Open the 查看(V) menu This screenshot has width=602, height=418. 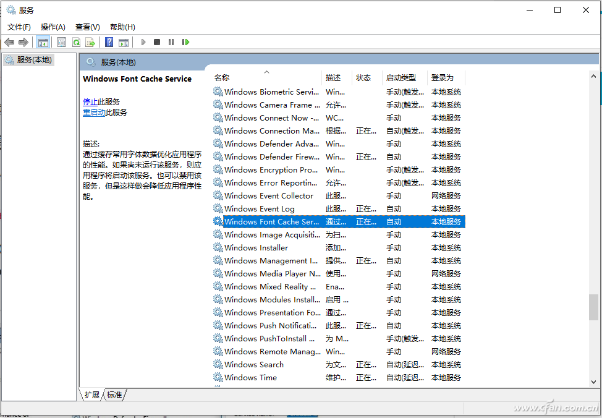pyautogui.click(x=88, y=27)
